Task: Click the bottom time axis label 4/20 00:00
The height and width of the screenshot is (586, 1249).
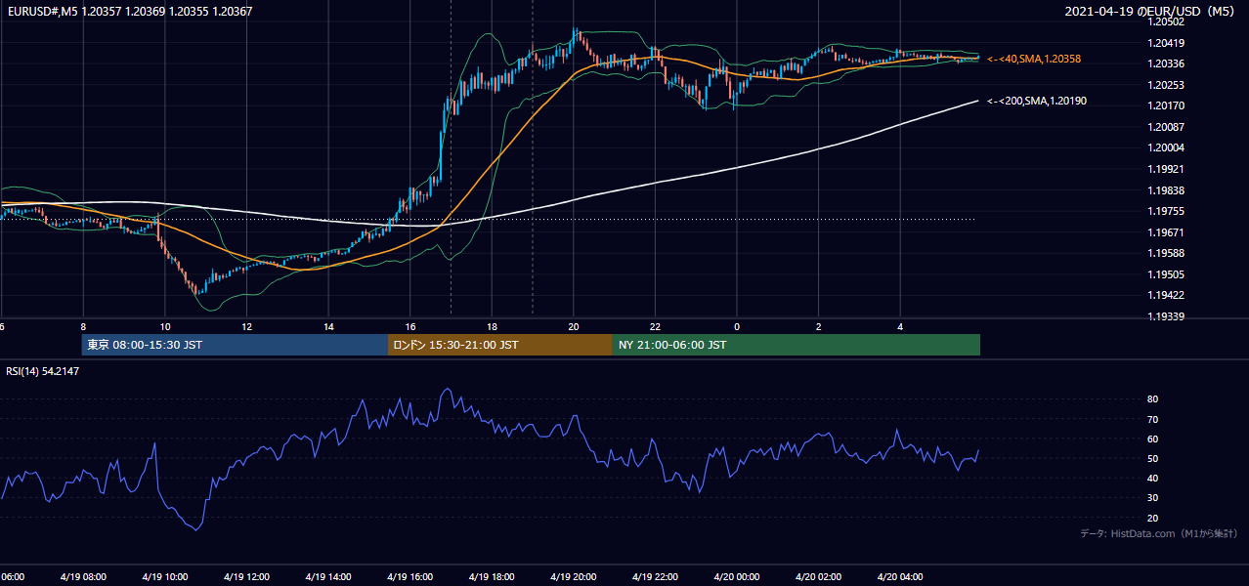Action: (x=737, y=577)
